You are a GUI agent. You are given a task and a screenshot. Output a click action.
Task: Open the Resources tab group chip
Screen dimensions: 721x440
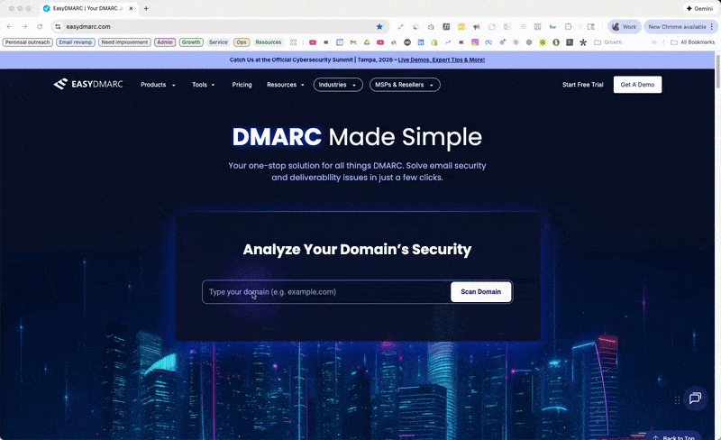[268, 42]
